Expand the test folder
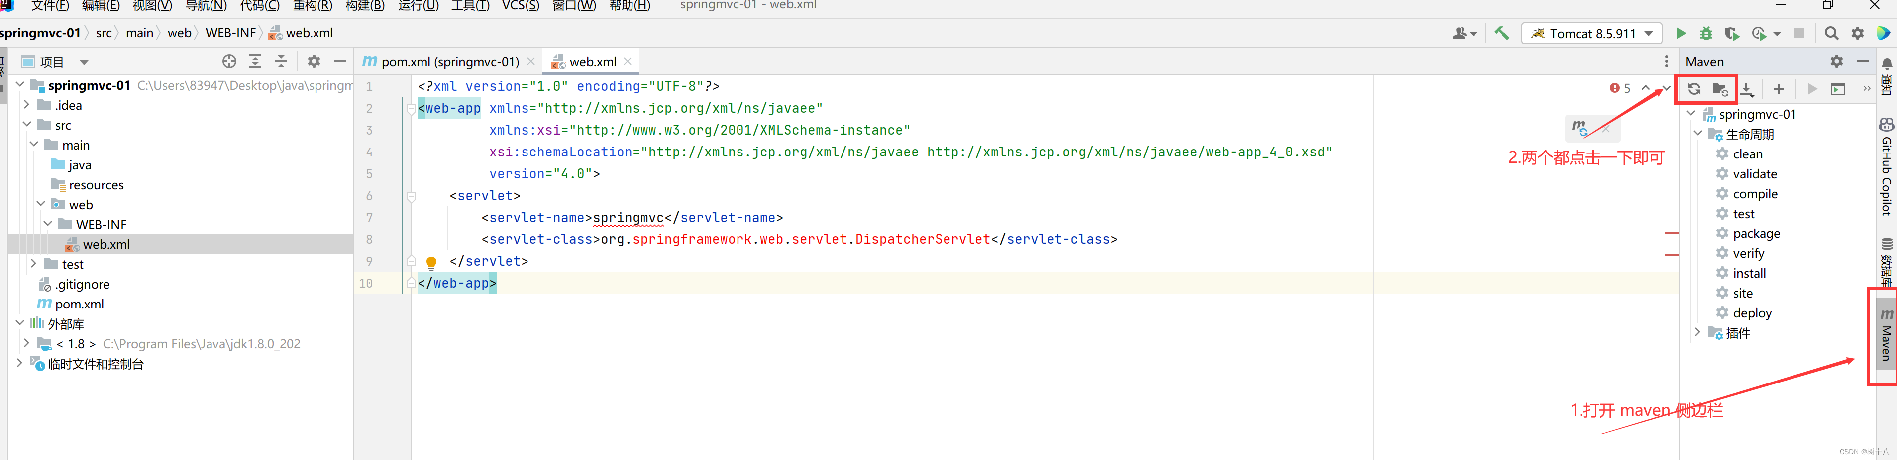 [x=33, y=263]
